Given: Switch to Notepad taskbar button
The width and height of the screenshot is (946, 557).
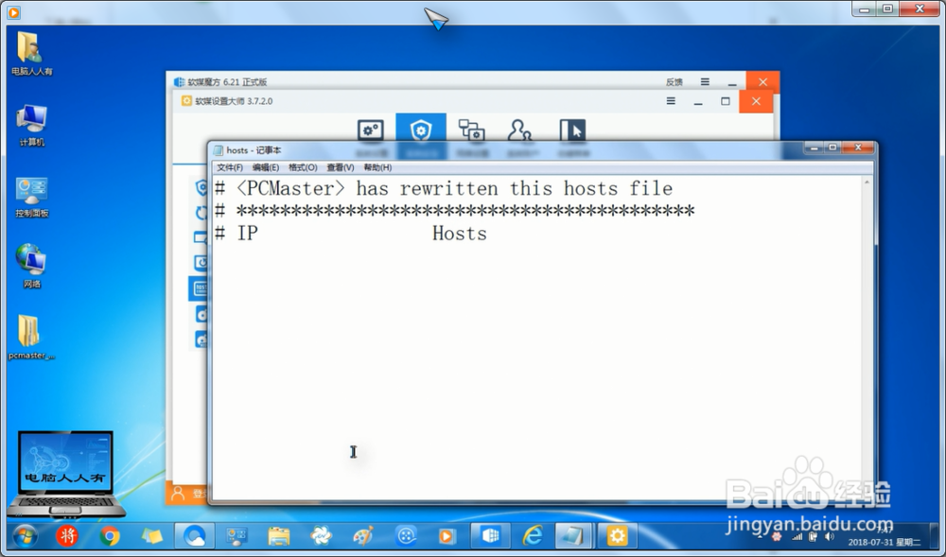Looking at the screenshot, I should click(x=572, y=536).
